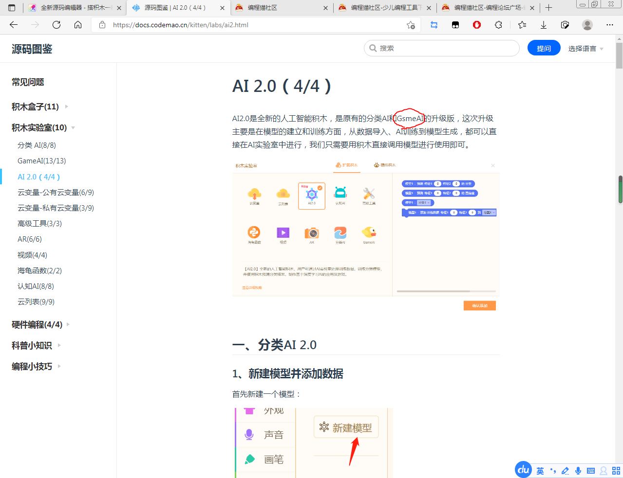623x478 pixels.
Task: Click the lock icon in the address bar
Action: (x=102, y=25)
